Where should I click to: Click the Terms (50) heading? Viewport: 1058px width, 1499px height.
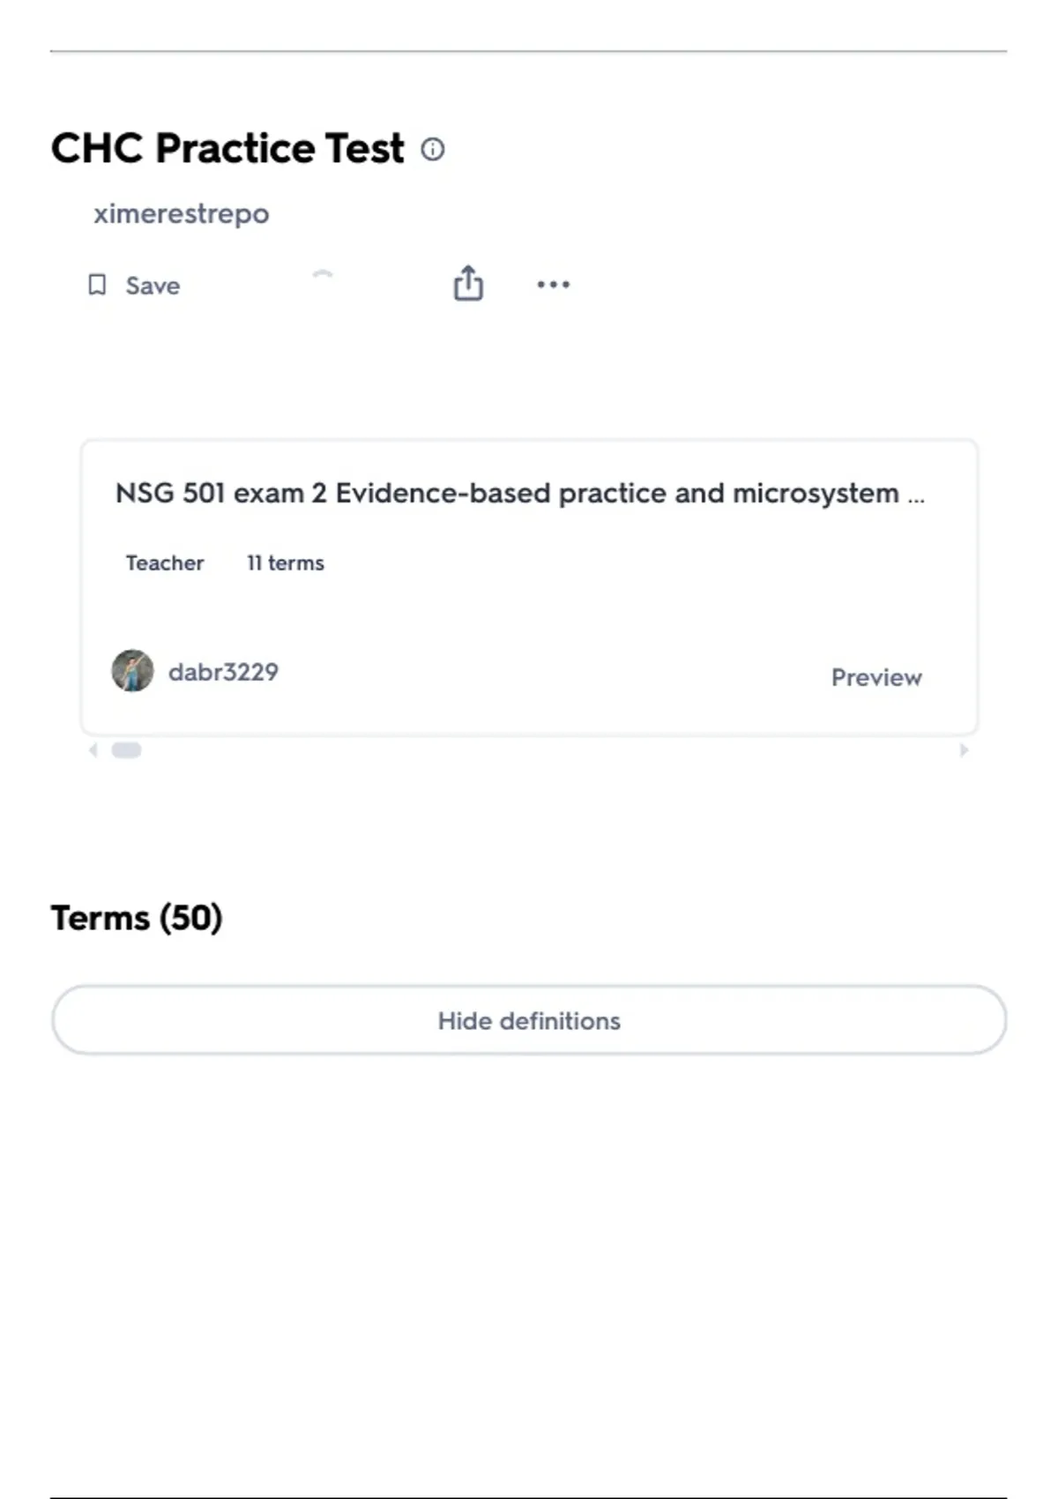pyautogui.click(x=137, y=918)
